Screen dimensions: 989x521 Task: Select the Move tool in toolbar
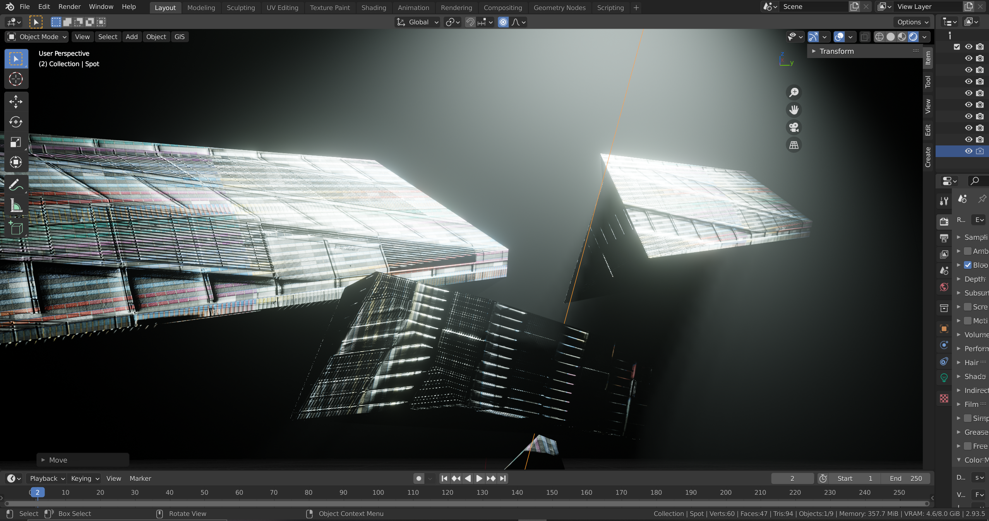point(16,102)
